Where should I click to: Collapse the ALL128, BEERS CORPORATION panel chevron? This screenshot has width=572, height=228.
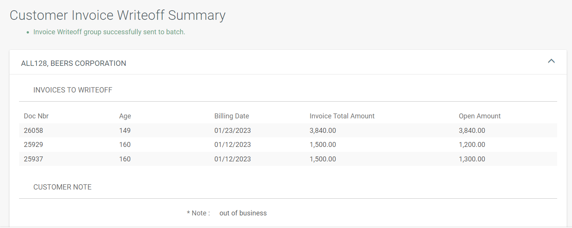point(551,61)
